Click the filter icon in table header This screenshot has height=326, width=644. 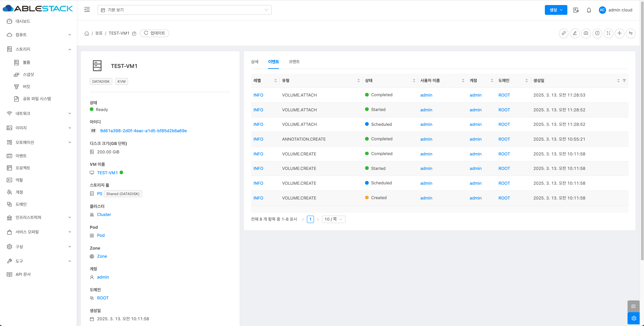point(624,81)
